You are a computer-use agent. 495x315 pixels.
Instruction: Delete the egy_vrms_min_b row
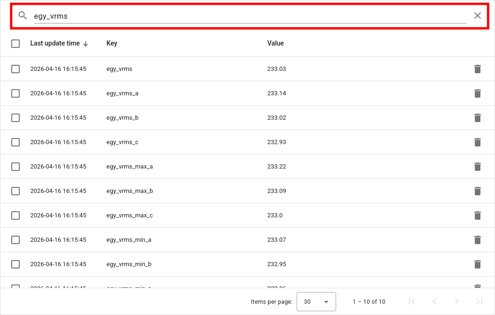[478, 264]
